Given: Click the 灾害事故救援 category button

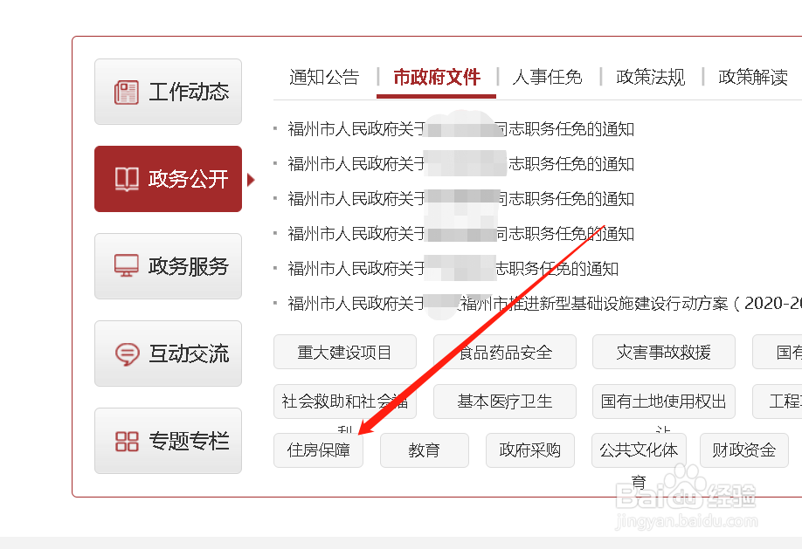Looking at the screenshot, I should 664,352.
